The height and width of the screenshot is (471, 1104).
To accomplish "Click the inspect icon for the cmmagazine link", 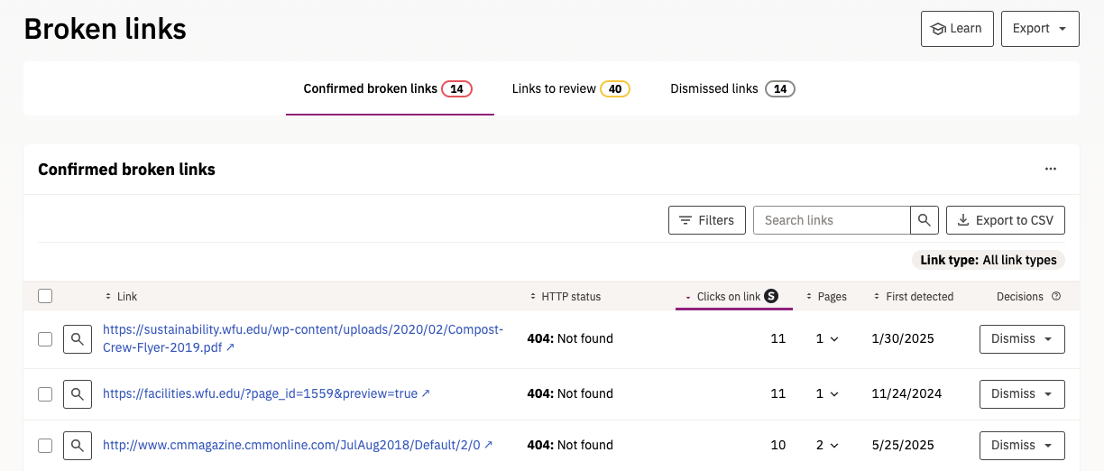I will [x=78, y=446].
